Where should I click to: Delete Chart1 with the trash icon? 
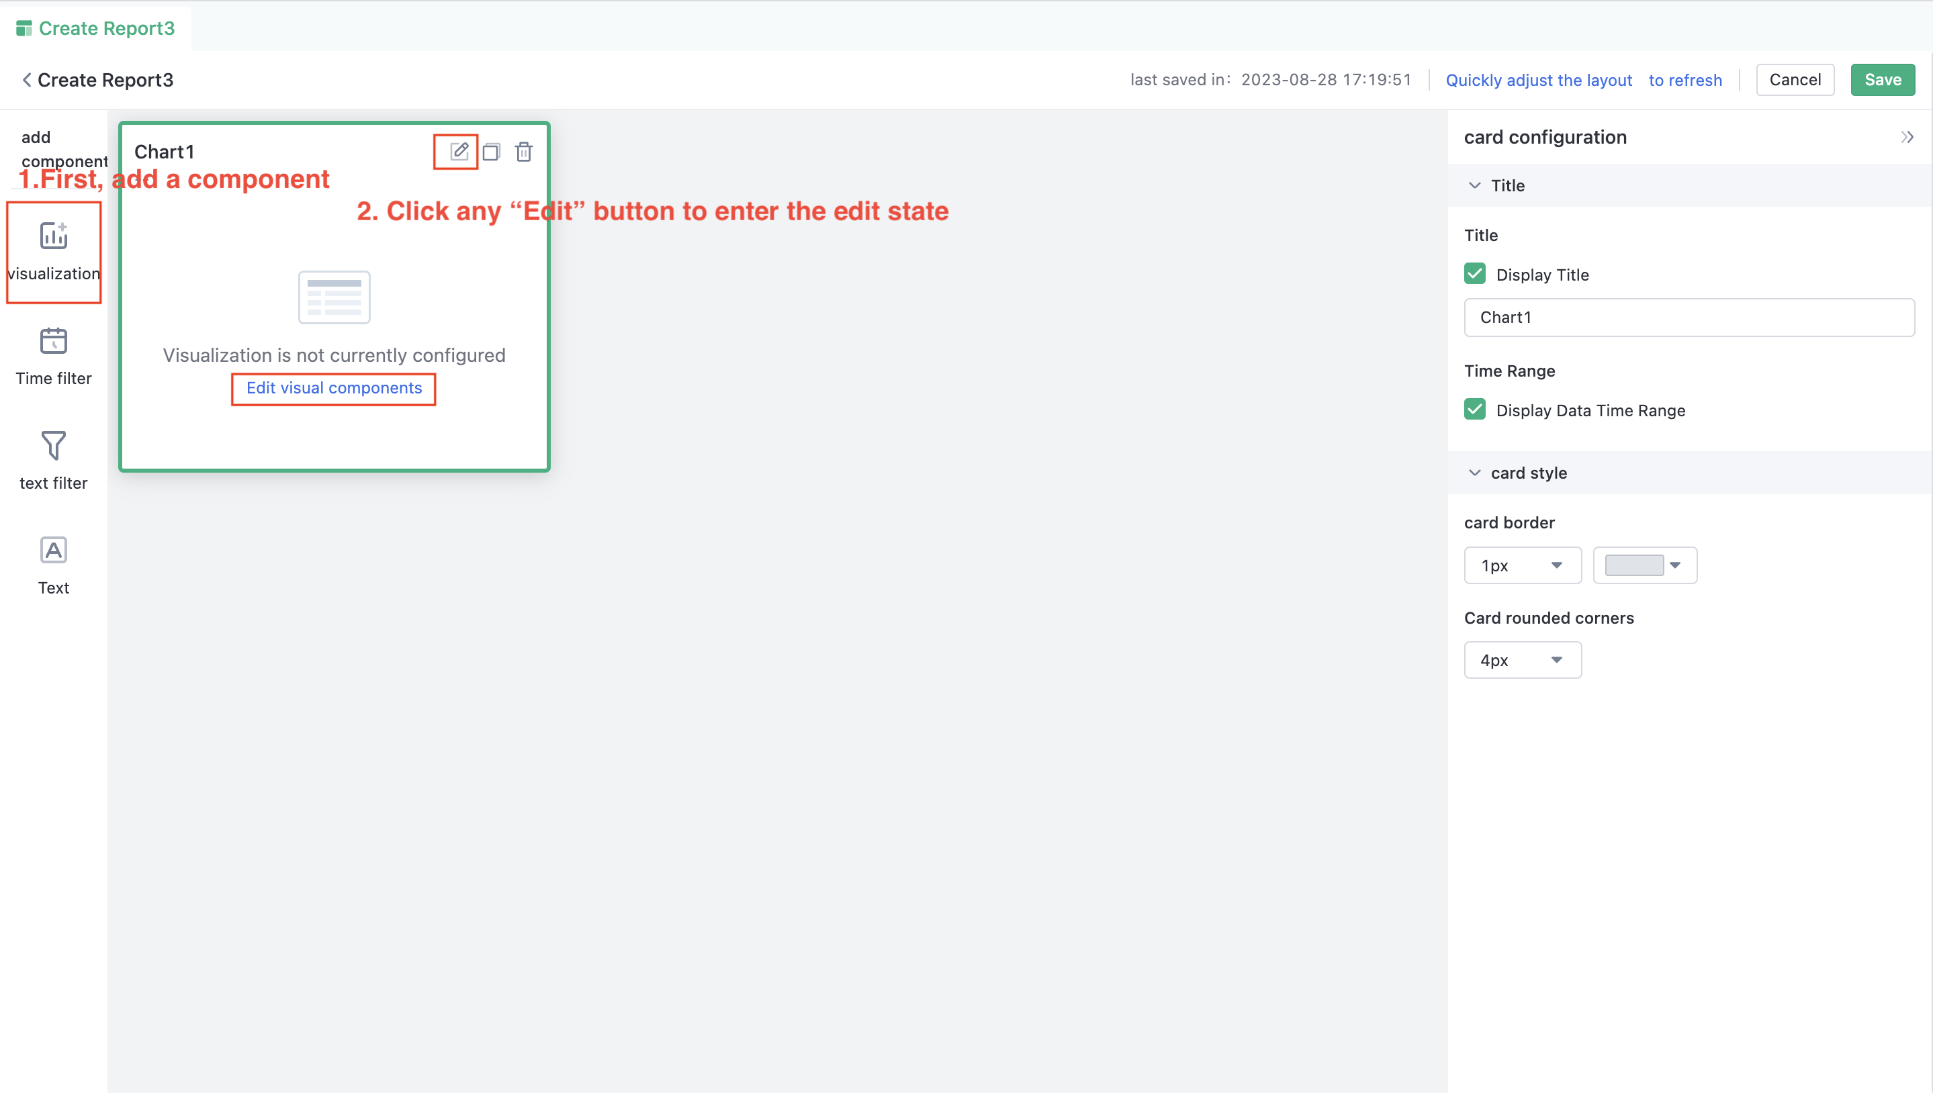click(x=523, y=152)
